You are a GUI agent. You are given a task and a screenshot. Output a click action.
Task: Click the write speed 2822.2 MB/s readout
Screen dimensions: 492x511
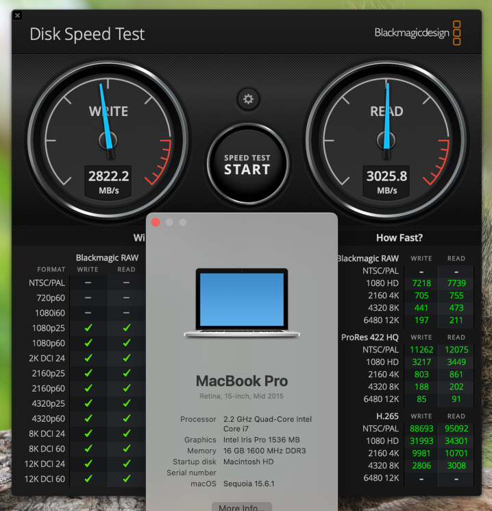[x=108, y=182]
